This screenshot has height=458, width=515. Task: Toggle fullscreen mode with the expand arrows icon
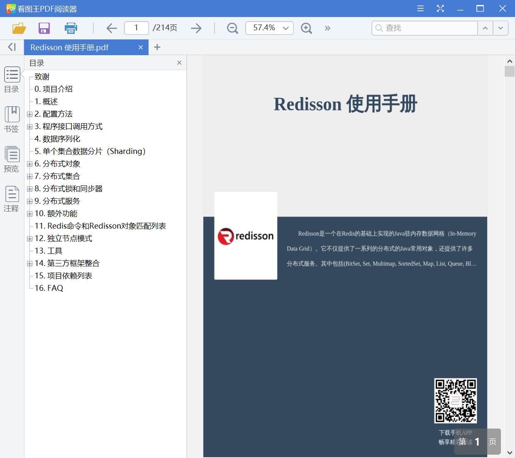pos(440,8)
